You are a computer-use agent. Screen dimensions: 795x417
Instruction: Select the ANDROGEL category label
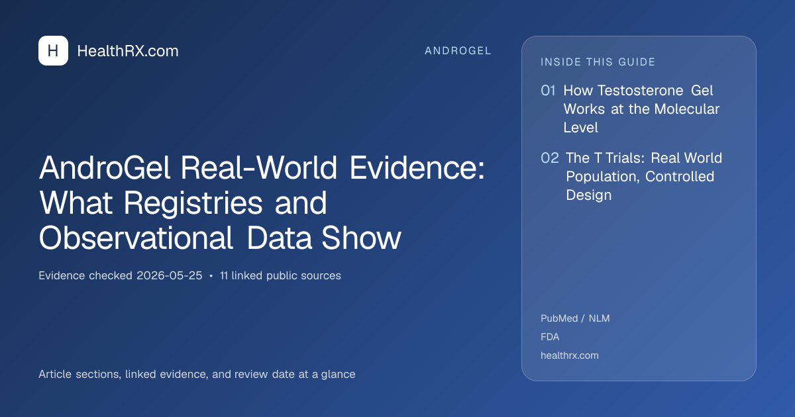pyautogui.click(x=458, y=51)
